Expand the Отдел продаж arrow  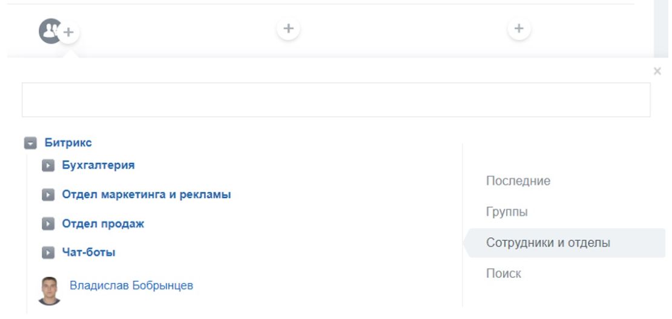click(48, 224)
